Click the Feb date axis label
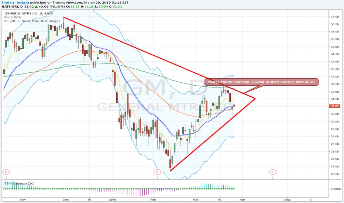This screenshot has height=203, width=344. click(153, 199)
